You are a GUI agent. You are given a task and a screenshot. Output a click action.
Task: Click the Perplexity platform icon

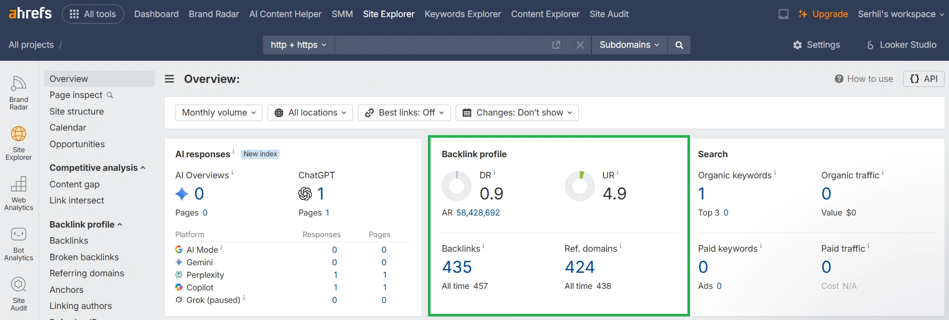coord(179,275)
